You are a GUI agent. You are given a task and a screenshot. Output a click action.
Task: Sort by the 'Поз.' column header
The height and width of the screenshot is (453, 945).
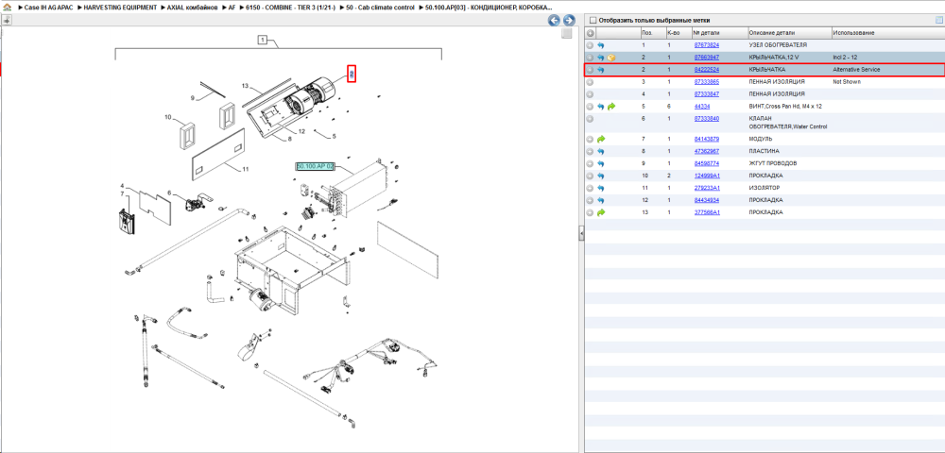[x=652, y=33]
